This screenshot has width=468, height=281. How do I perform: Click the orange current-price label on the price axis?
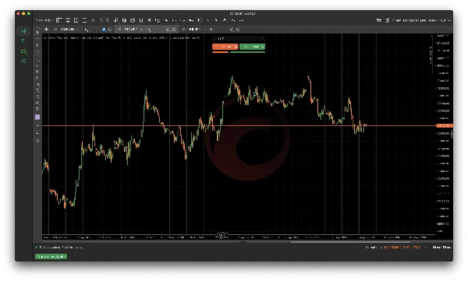(445, 126)
